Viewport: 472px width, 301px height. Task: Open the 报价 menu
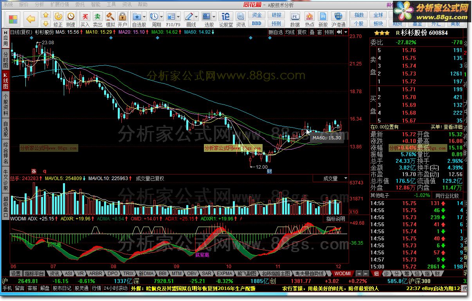[x=24, y=4]
